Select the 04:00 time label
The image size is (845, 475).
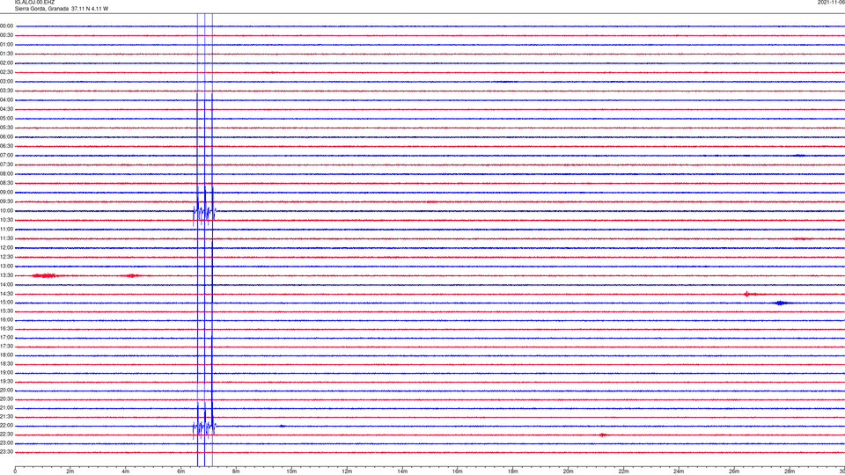coord(6,100)
